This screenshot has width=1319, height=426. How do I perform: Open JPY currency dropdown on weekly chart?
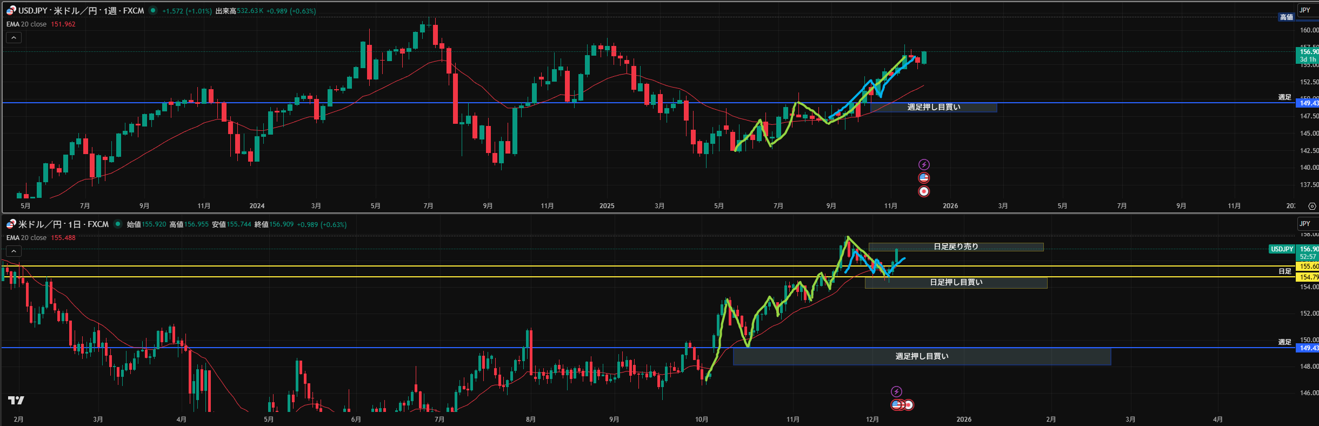tap(1305, 10)
